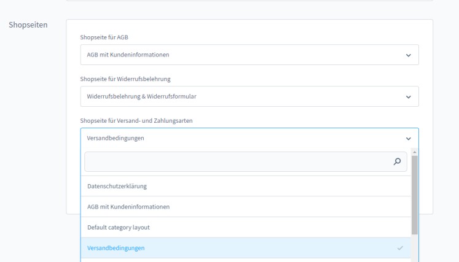Click the magnifier search icon

pos(398,162)
